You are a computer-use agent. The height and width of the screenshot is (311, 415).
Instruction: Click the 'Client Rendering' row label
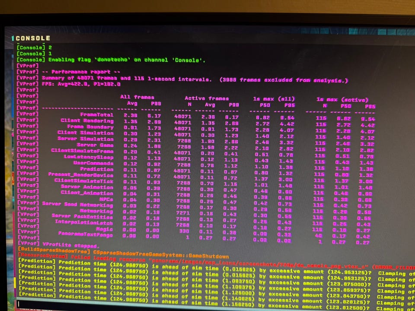(87, 121)
